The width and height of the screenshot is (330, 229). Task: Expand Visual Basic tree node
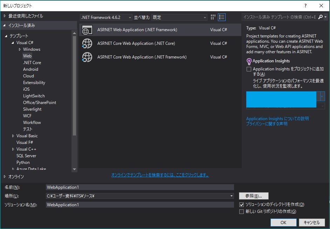point(13,136)
